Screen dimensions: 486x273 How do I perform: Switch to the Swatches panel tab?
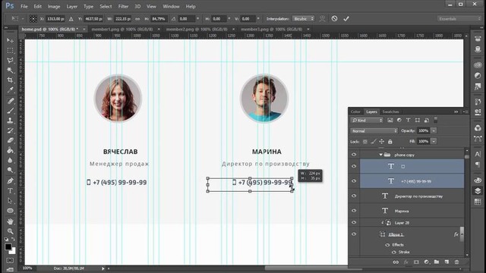(390, 111)
